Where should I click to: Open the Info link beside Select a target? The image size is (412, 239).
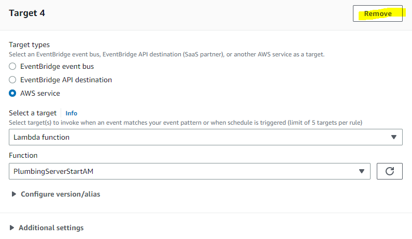[x=71, y=113]
